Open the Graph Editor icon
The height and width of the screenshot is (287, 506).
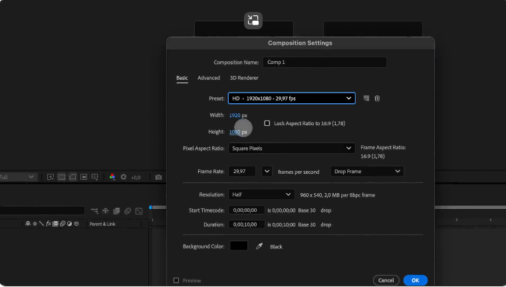pos(139,210)
